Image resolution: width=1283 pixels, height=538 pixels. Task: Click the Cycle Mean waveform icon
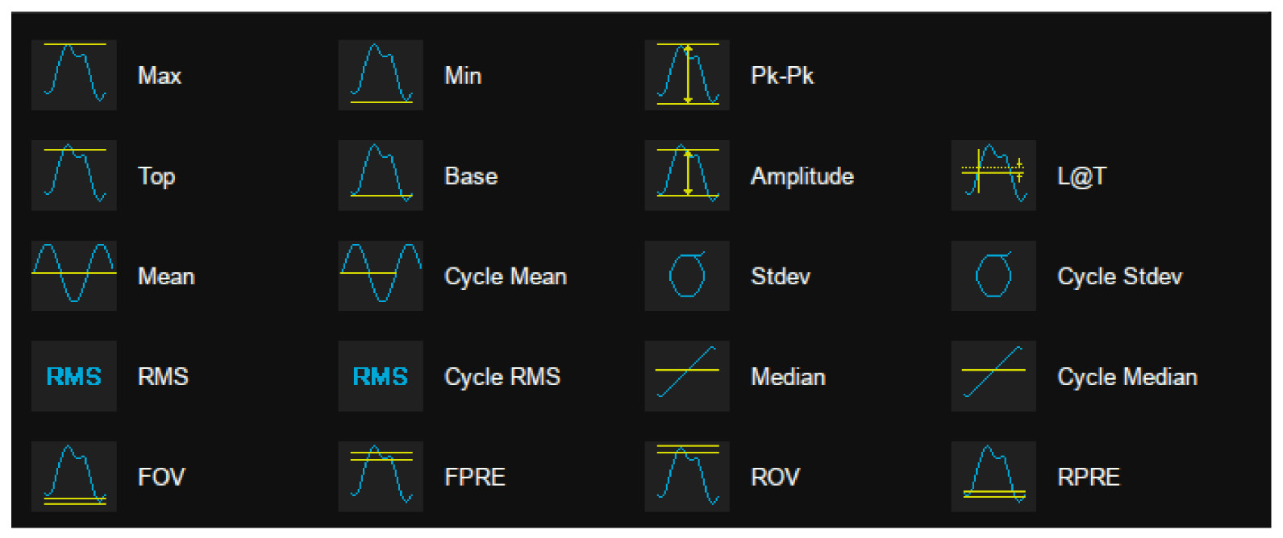tap(381, 275)
